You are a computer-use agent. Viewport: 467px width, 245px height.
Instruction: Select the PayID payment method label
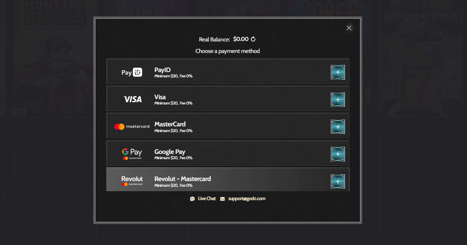[x=162, y=70]
